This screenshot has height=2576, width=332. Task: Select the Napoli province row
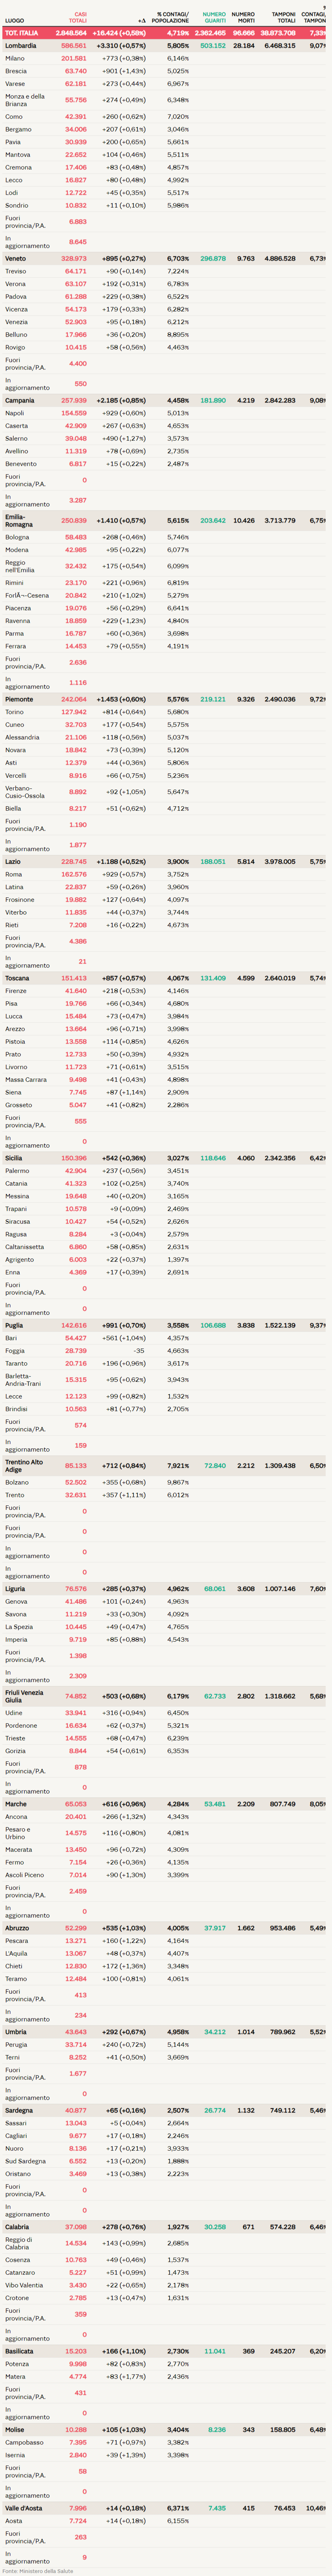(166, 414)
